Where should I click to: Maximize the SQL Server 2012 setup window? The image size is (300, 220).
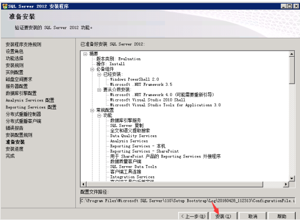(x=290, y=6)
